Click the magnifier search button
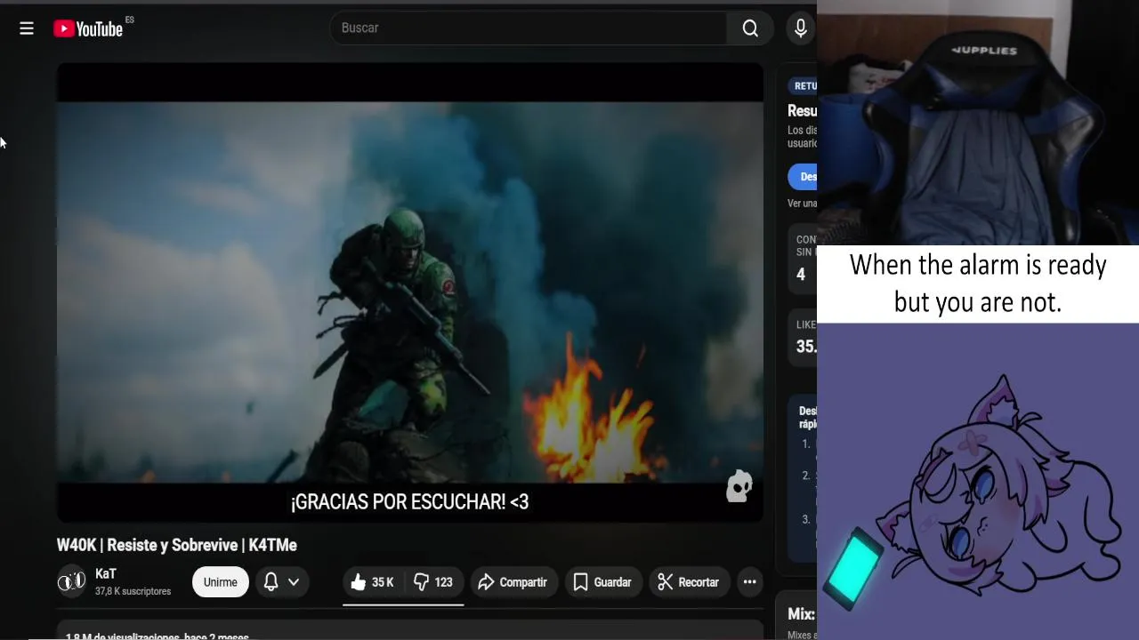The width and height of the screenshot is (1139, 640). 750,28
